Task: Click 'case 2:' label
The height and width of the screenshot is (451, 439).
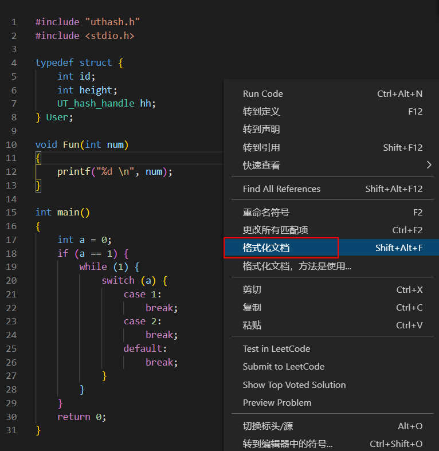Action: pyautogui.click(x=142, y=321)
